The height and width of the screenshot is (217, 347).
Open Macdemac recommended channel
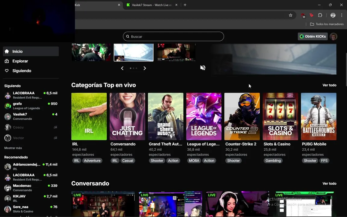pos(31,188)
